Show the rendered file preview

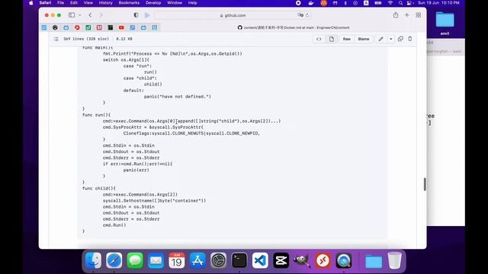(332, 39)
